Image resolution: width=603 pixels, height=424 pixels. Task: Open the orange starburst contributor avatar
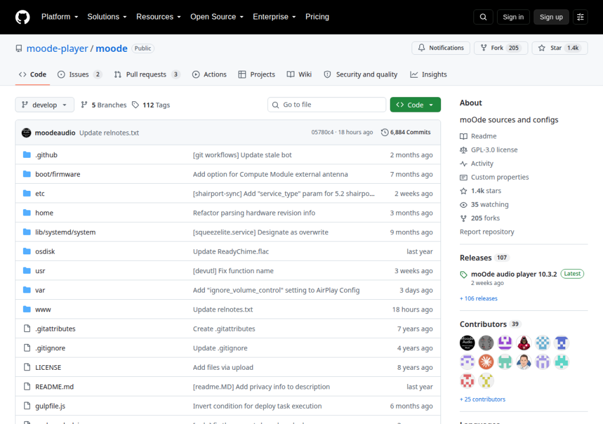point(486,362)
